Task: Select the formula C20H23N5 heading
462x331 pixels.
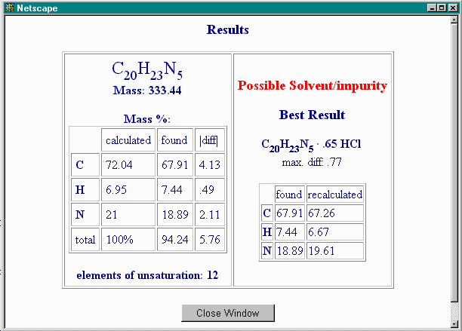Action: click(147, 71)
